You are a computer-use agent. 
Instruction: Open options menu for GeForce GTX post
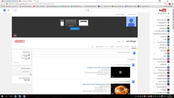click(x=35, y=65)
